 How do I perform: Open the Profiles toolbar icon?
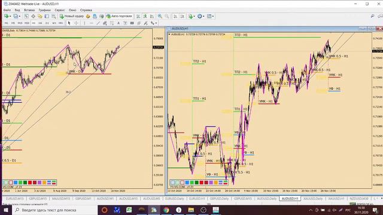click(16, 16)
